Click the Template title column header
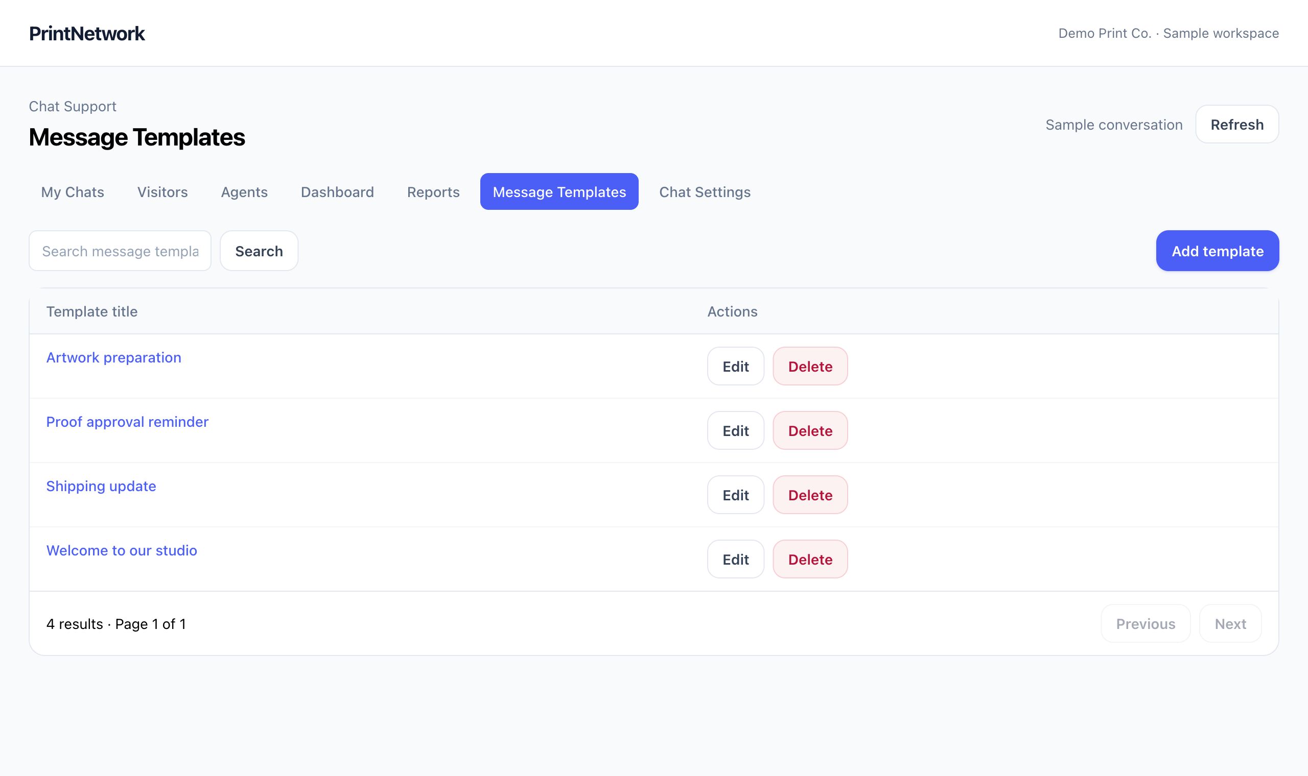Screen dimensions: 1308x776 [92, 311]
